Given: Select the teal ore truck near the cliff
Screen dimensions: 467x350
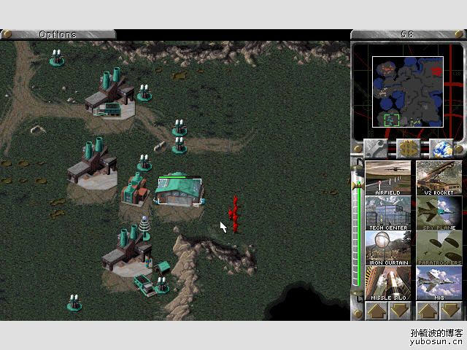Looking at the screenshot, I should click(144, 285).
